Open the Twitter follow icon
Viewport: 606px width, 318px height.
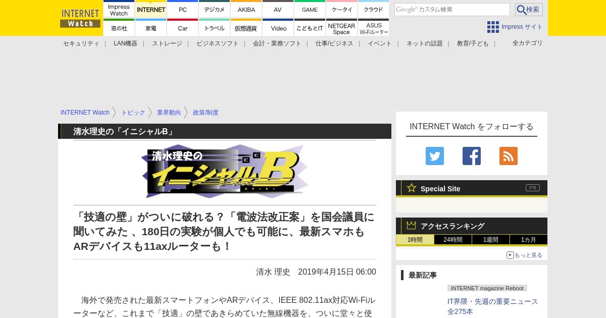[x=435, y=156]
